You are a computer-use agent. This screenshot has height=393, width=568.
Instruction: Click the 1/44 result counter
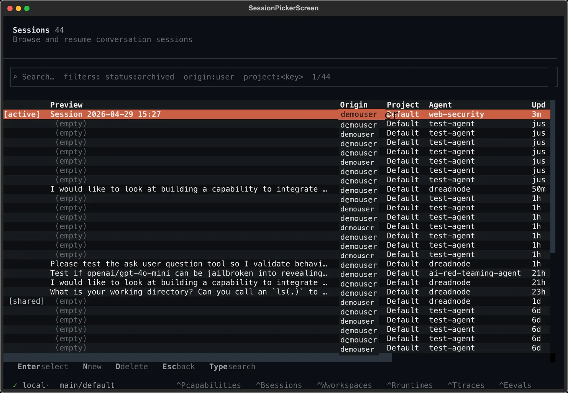[321, 77]
